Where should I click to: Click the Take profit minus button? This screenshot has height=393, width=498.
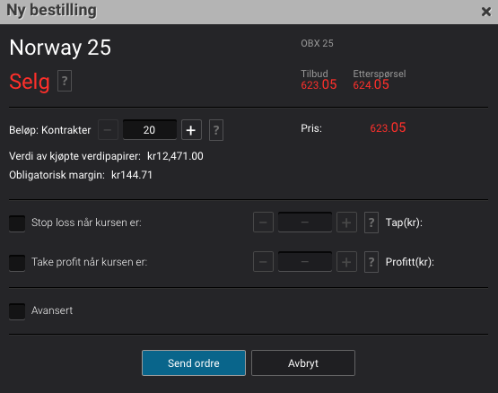[263, 262]
